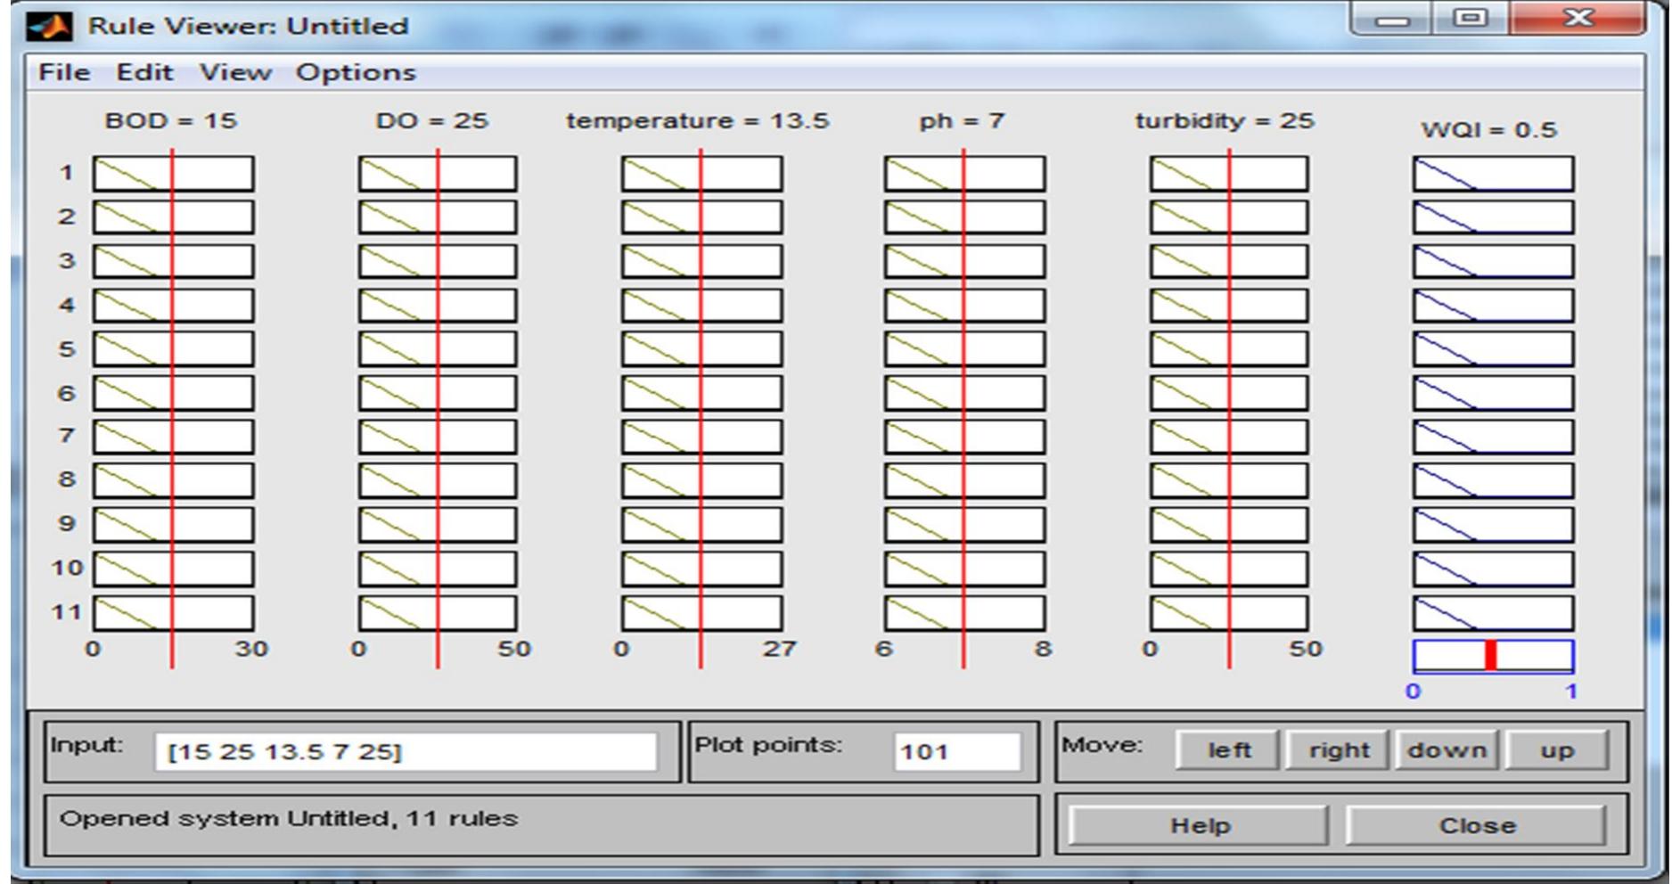
Task: Minimize the Rule Viewer window
Action: tap(1392, 18)
